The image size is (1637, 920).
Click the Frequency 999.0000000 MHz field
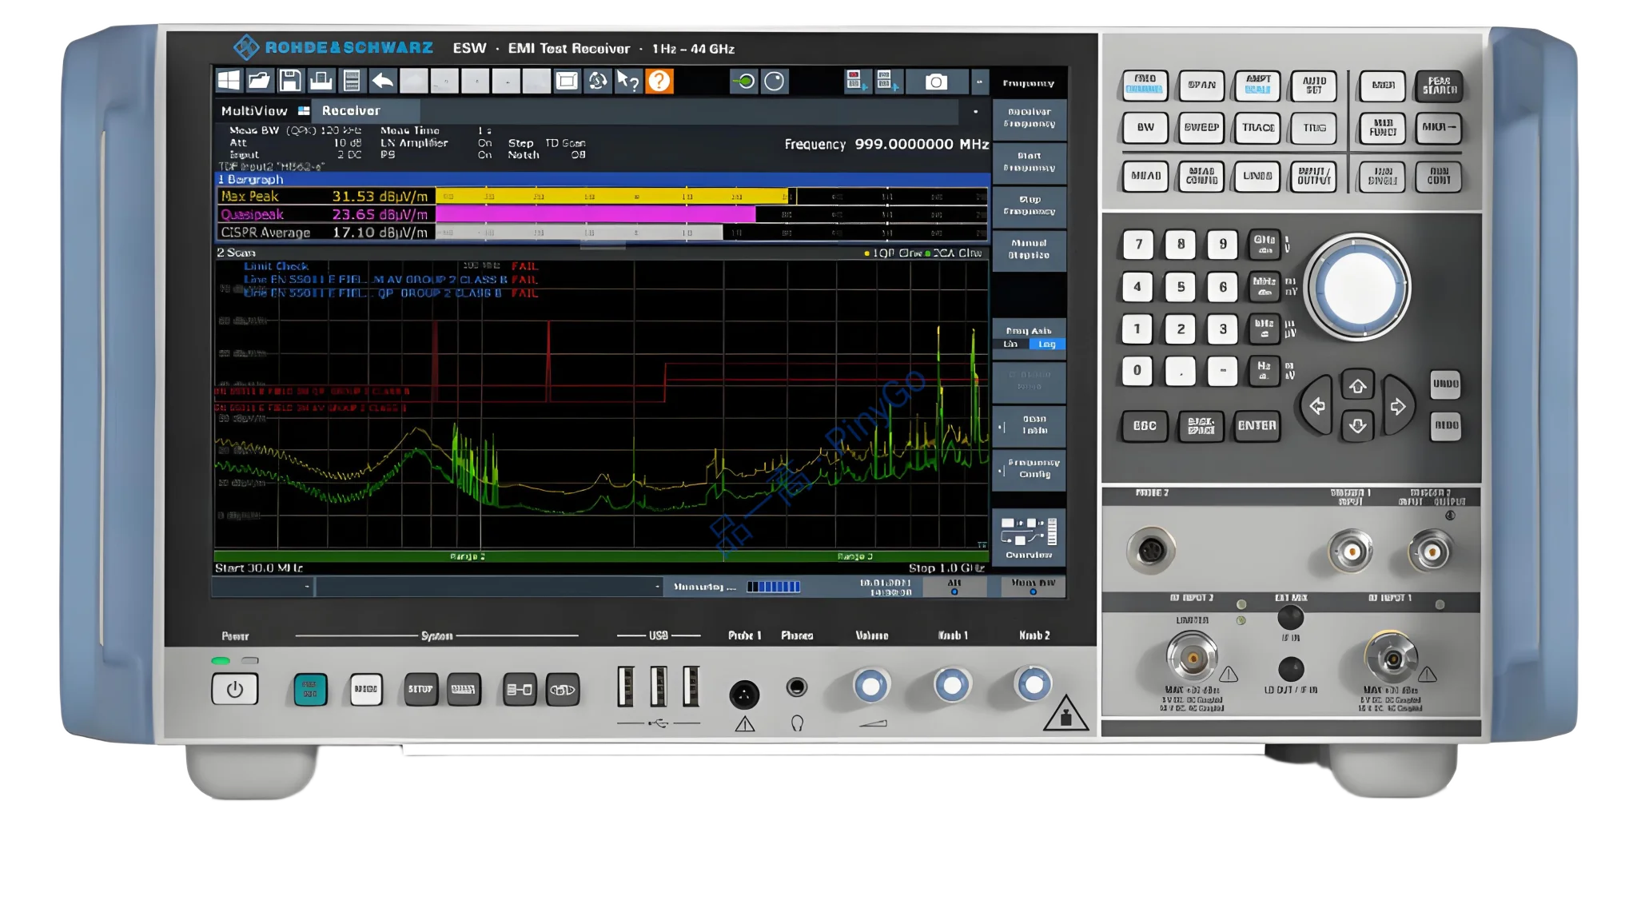point(886,145)
